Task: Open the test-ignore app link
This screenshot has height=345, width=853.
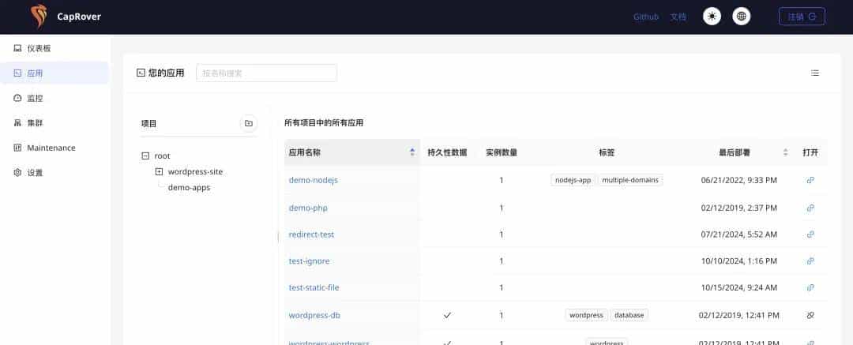Action: (309, 261)
